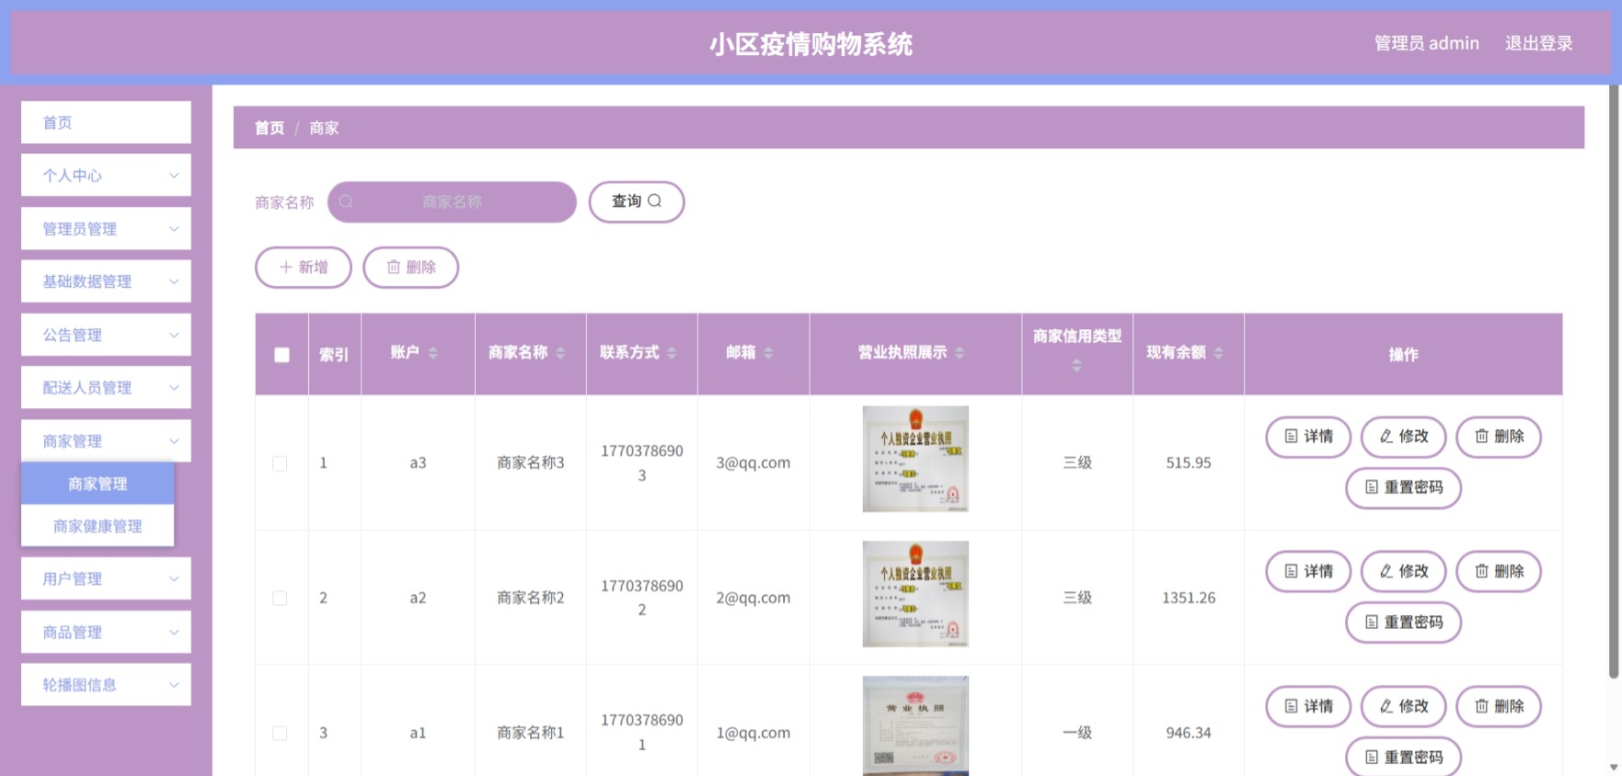1622x776 pixels.
Task: Click 删除 for 商家名称2
Action: [x=1499, y=572]
